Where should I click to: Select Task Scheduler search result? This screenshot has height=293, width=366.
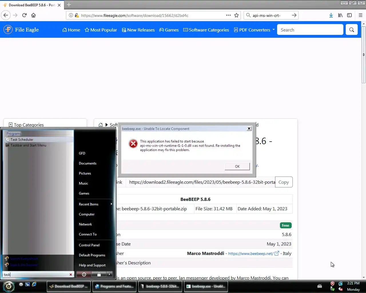pos(39,140)
